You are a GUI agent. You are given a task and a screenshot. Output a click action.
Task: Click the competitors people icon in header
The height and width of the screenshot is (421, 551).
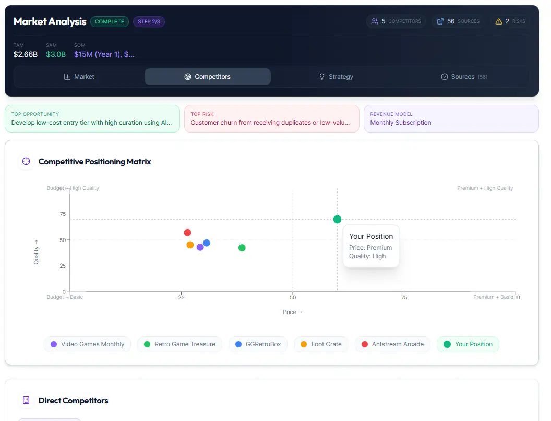[375, 21]
